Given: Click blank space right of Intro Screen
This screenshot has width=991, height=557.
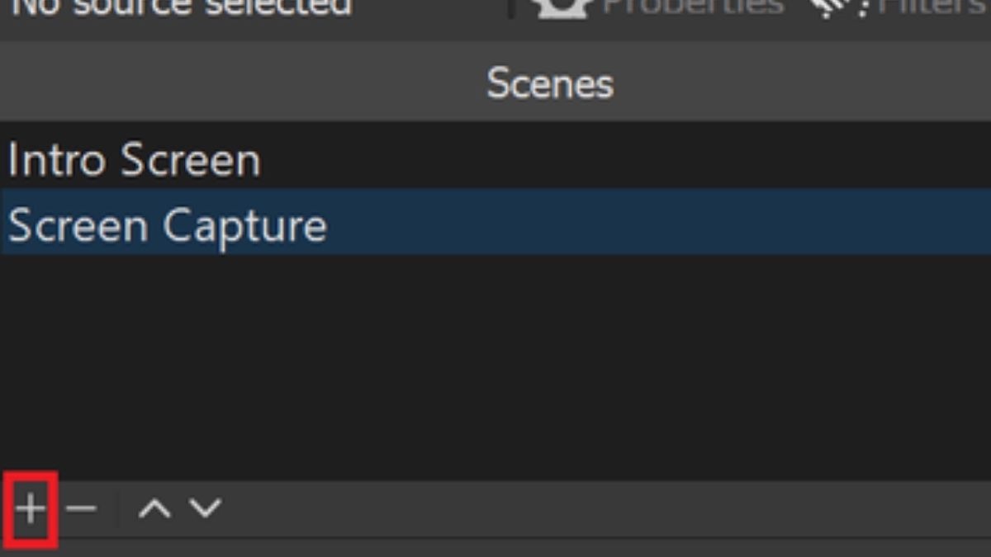Looking at the screenshot, I should pos(628,159).
